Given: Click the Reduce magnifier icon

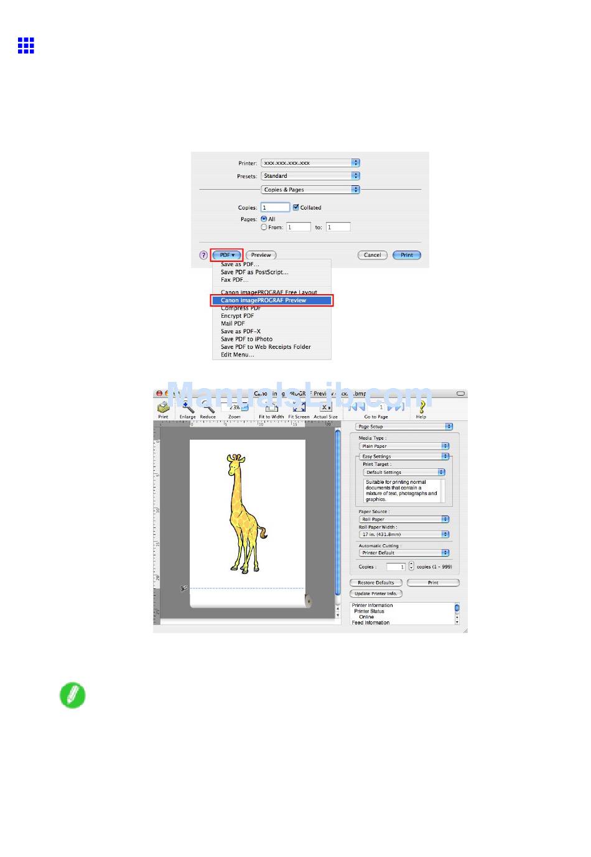Looking at the screenshot, I should pyautogui.click(x=208, y=407).
